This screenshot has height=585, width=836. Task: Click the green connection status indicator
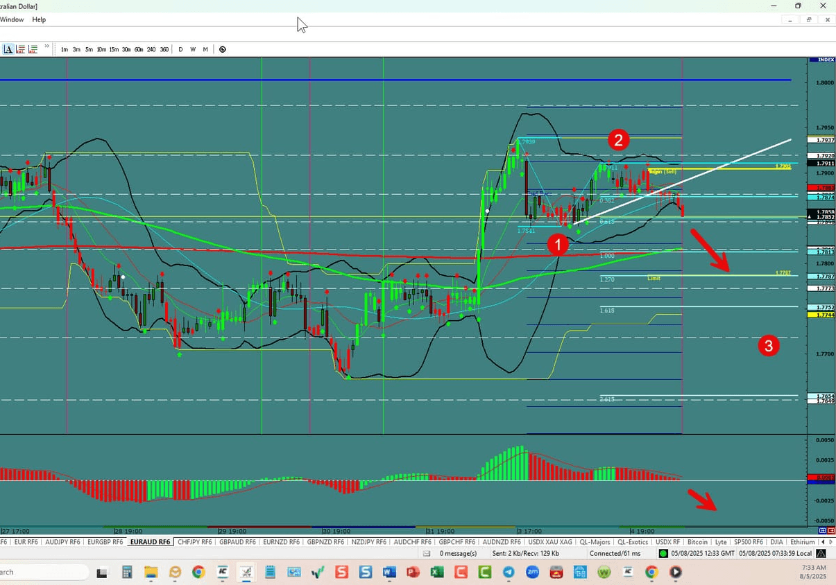(663, 553)
